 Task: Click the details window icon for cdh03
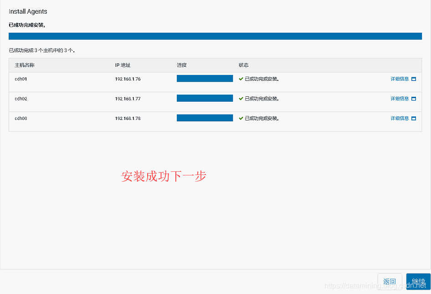click(414, 119)
